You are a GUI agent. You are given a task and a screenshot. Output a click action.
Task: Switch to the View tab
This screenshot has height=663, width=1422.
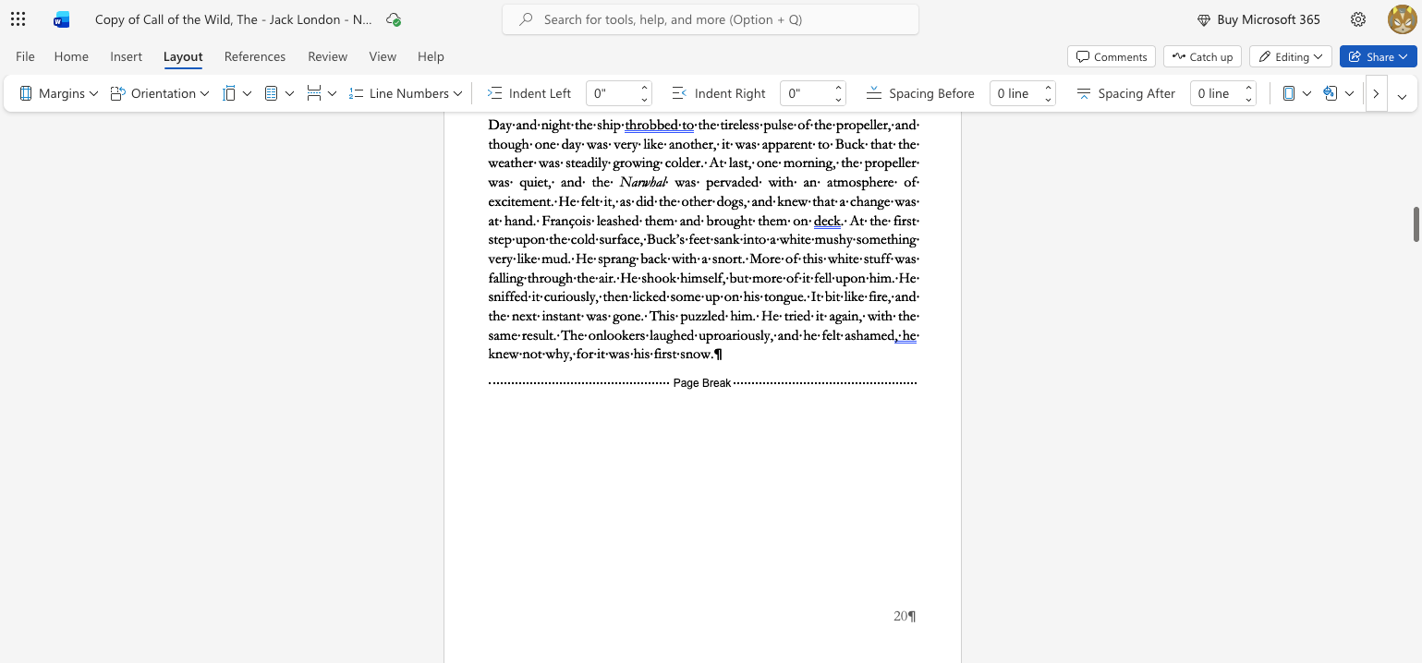tap(383, 56)
